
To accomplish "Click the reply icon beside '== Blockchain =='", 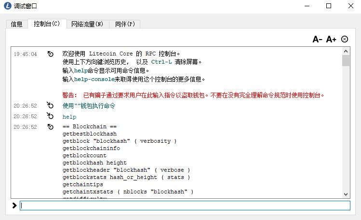I will (x=51, y=127).
